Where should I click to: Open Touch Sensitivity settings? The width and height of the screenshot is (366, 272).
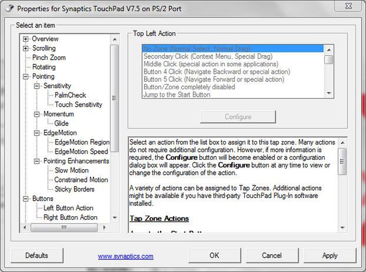click(x=78, y=105)
